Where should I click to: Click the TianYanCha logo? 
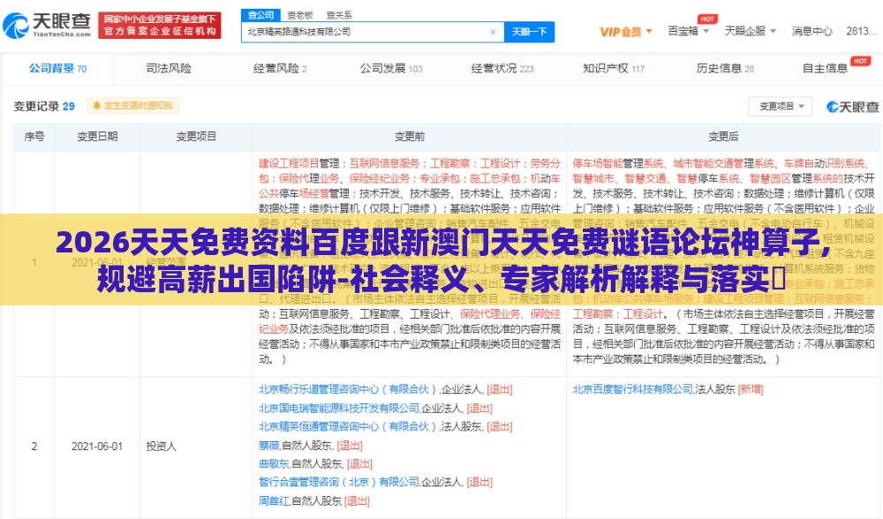(48, 26)
